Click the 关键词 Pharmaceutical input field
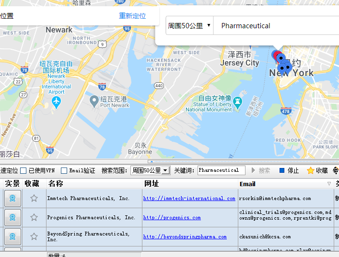 tap(222, 170)
